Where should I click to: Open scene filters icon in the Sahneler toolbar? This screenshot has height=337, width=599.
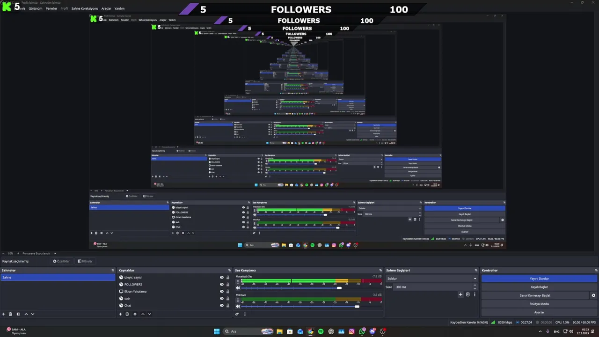(x=18, y=314)
